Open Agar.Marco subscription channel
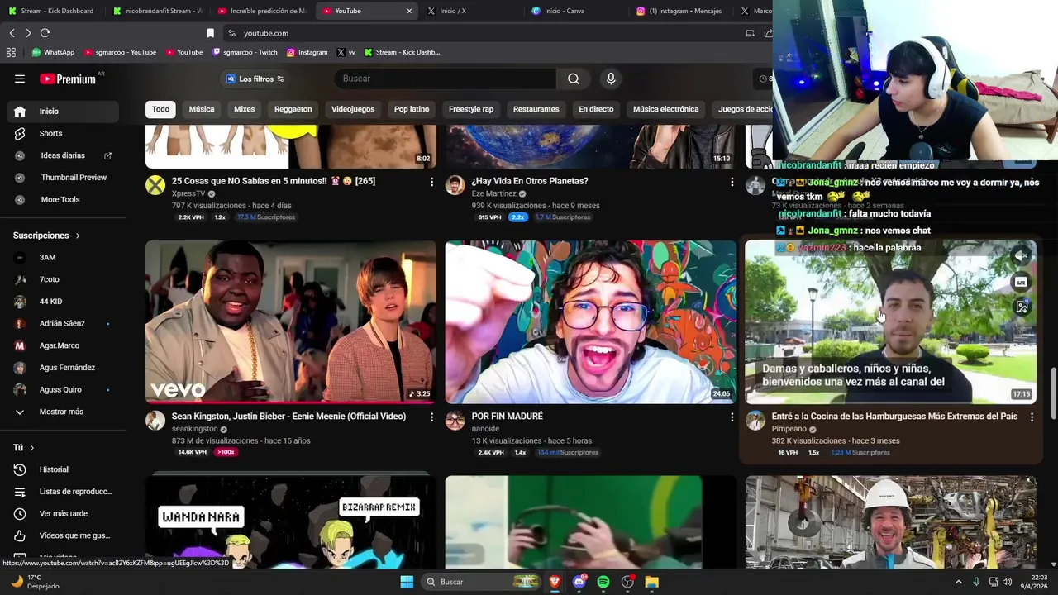The height and width of the screenshot is (595, 1058). (63, 345)
